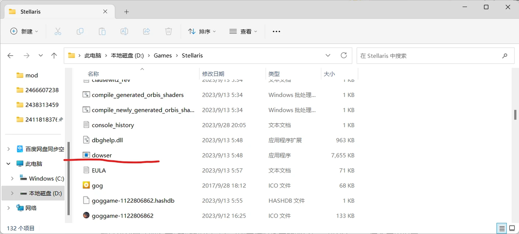Click the Delete trash icon
Screen dimensions: 519x234
coord(169,31)
